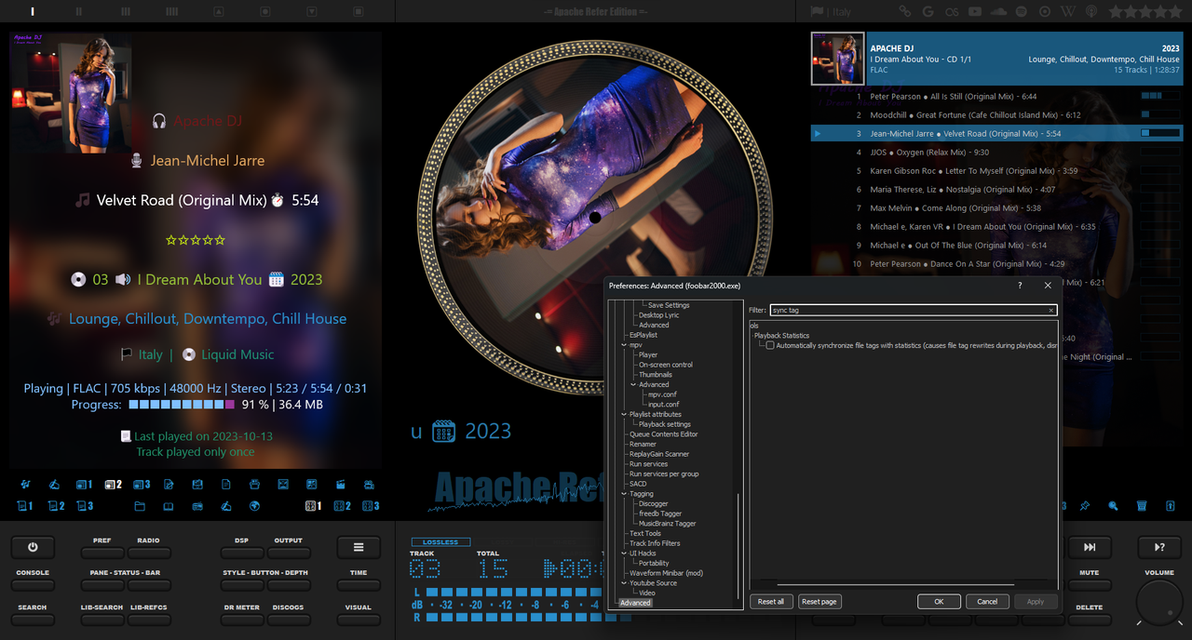The image size is (1192, 640).
Task: Click the video camera icon in left panel
Action: (x=370, y=485)
